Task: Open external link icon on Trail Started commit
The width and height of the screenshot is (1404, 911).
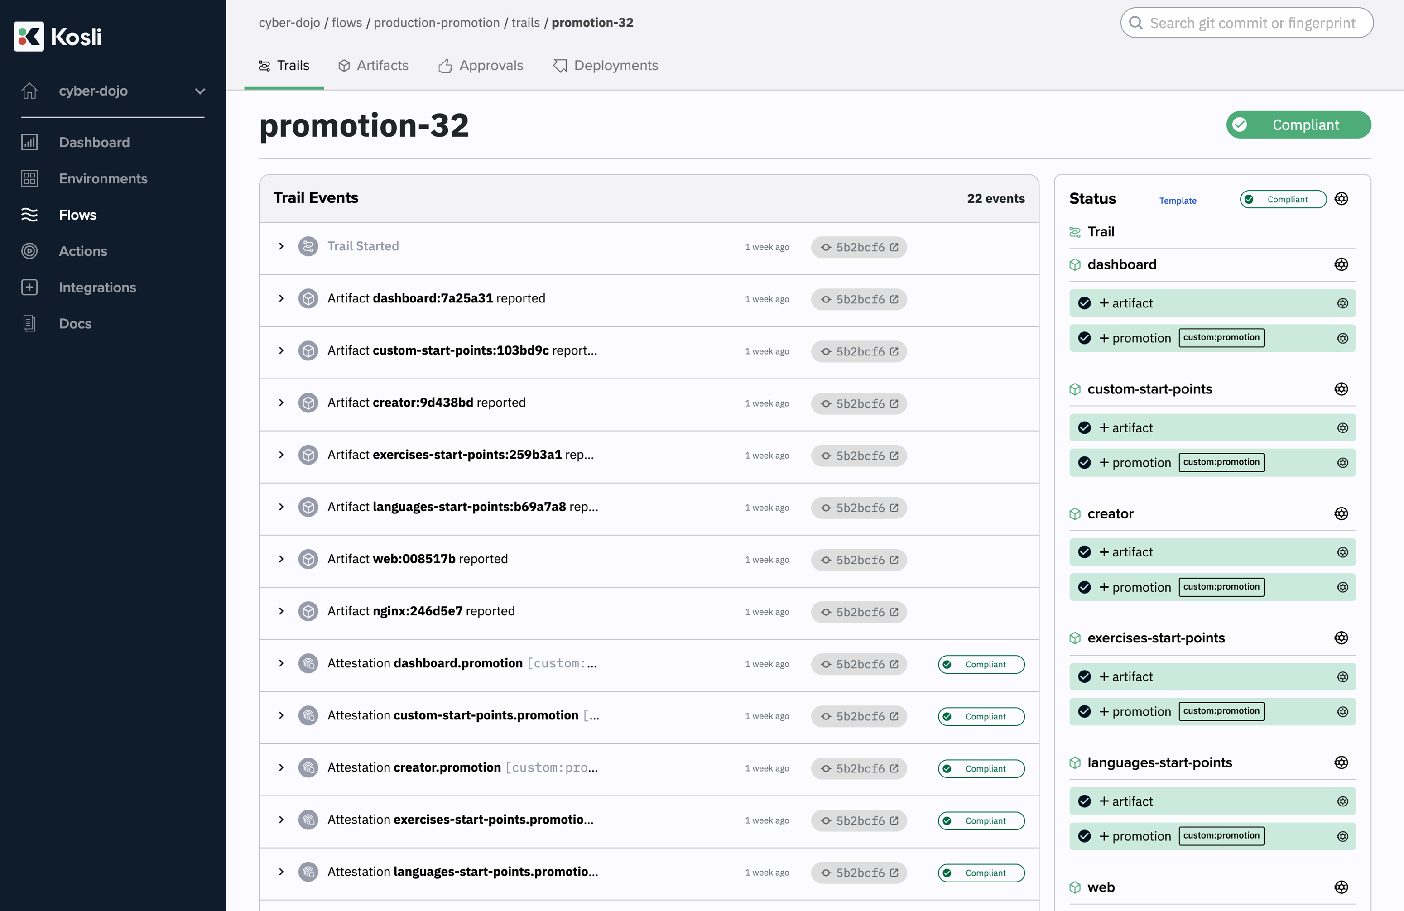Action: (894, 247)
